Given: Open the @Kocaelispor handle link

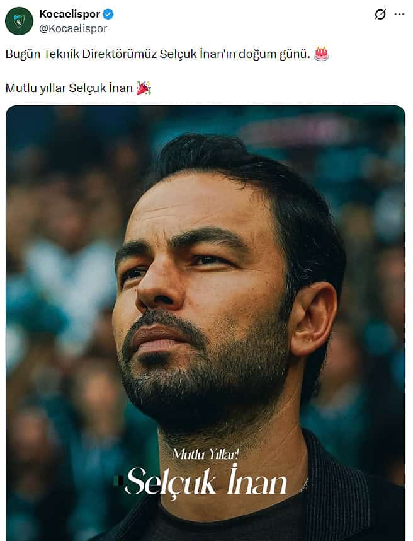Looking at the screenshot, I should (x=73, y=28).
